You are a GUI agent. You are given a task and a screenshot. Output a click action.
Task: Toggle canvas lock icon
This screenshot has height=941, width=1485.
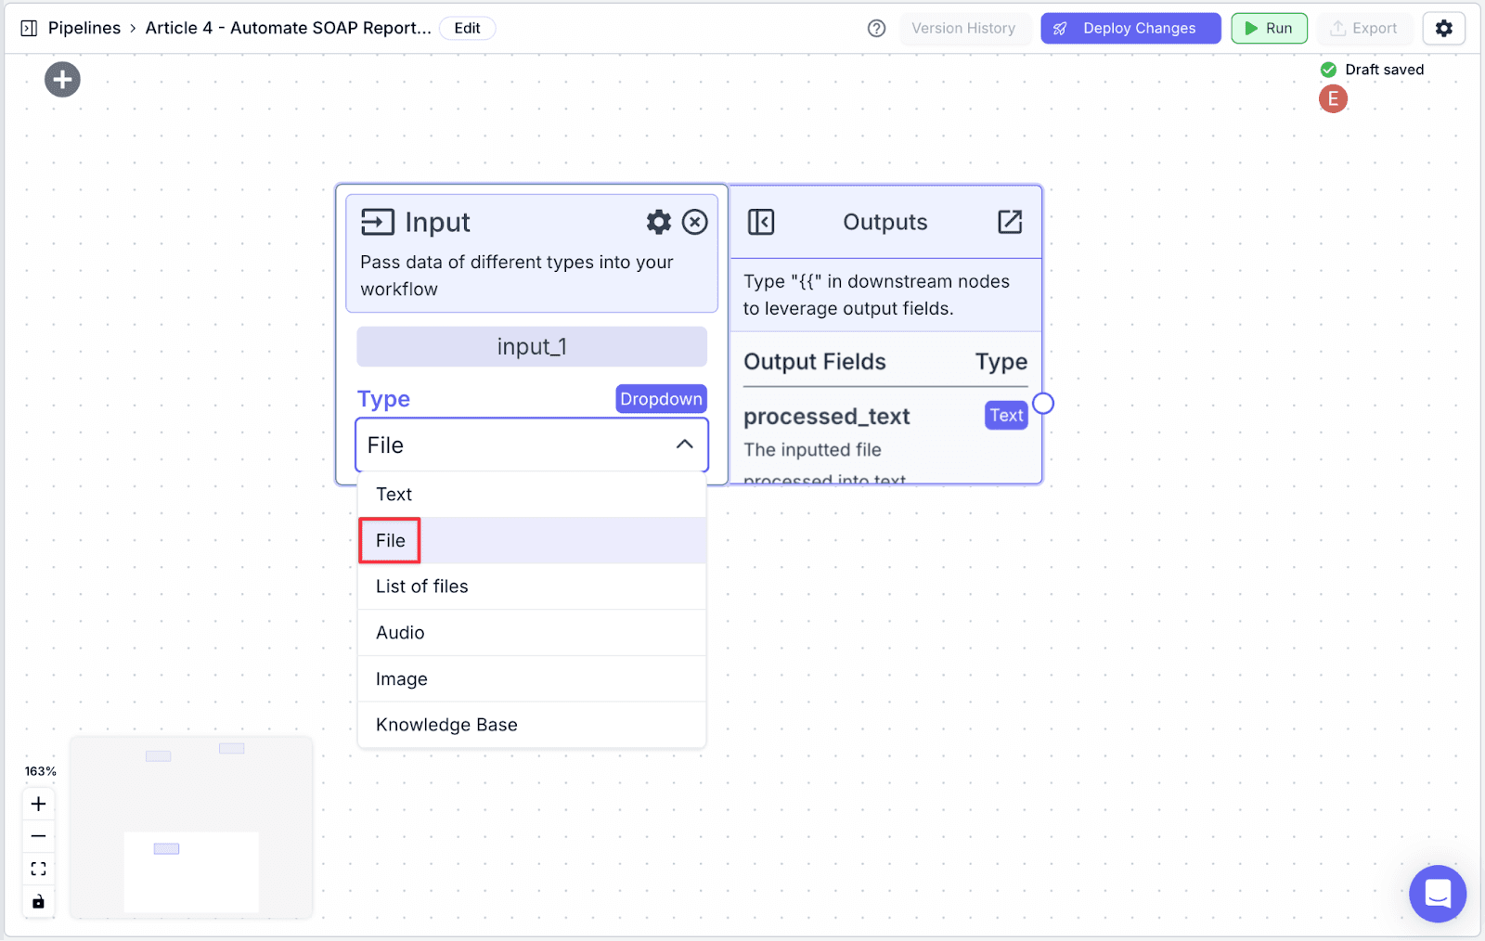pyautogui.click(x=38, y=901)
